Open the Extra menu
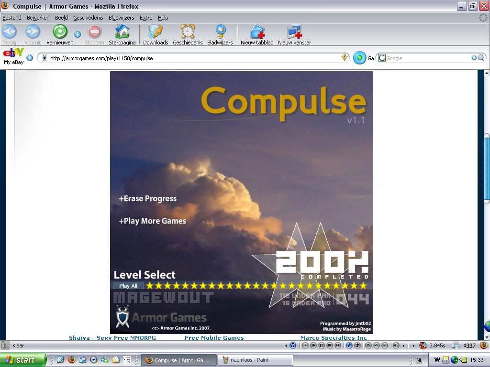The width and height of the screenshot is (490, 367). (146, 18)
